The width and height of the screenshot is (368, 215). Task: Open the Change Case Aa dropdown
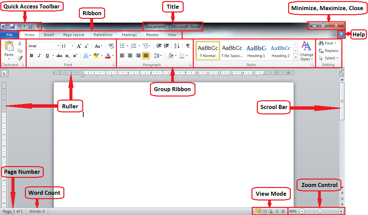pyautogui.click(x=98, y=46)
